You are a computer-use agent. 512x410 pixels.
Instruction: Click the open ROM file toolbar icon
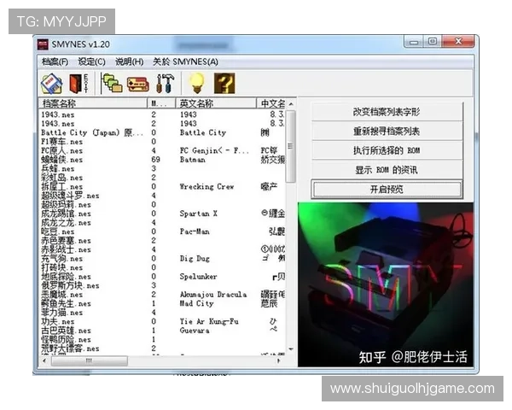coord(51,84)
